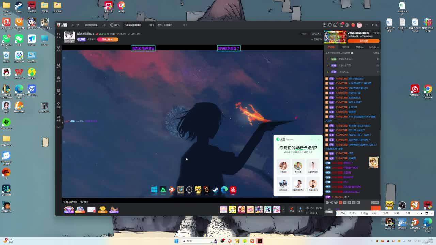Click the emoji face icon in chat toolbar
This screenshot has height=245, width=436.
(x=327, y=203)
